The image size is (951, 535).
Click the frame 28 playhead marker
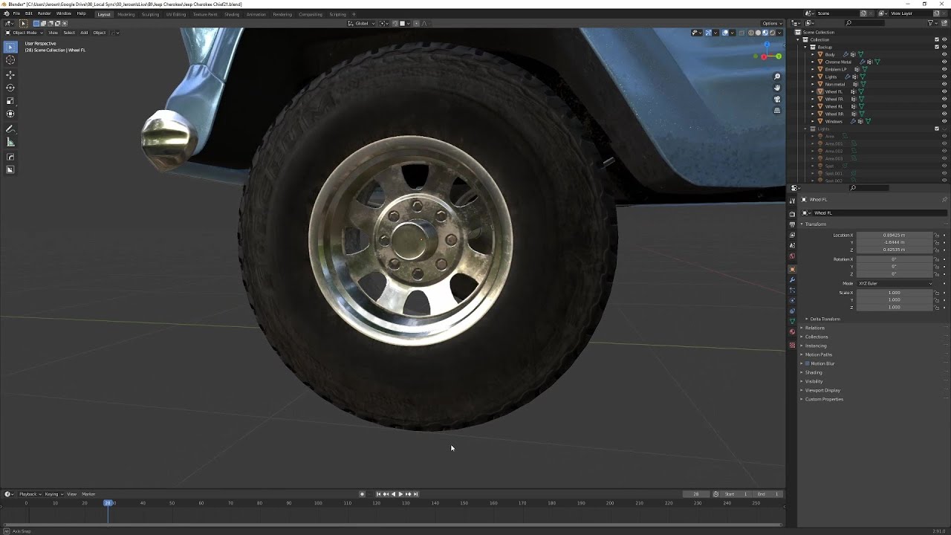pos(108,503)
